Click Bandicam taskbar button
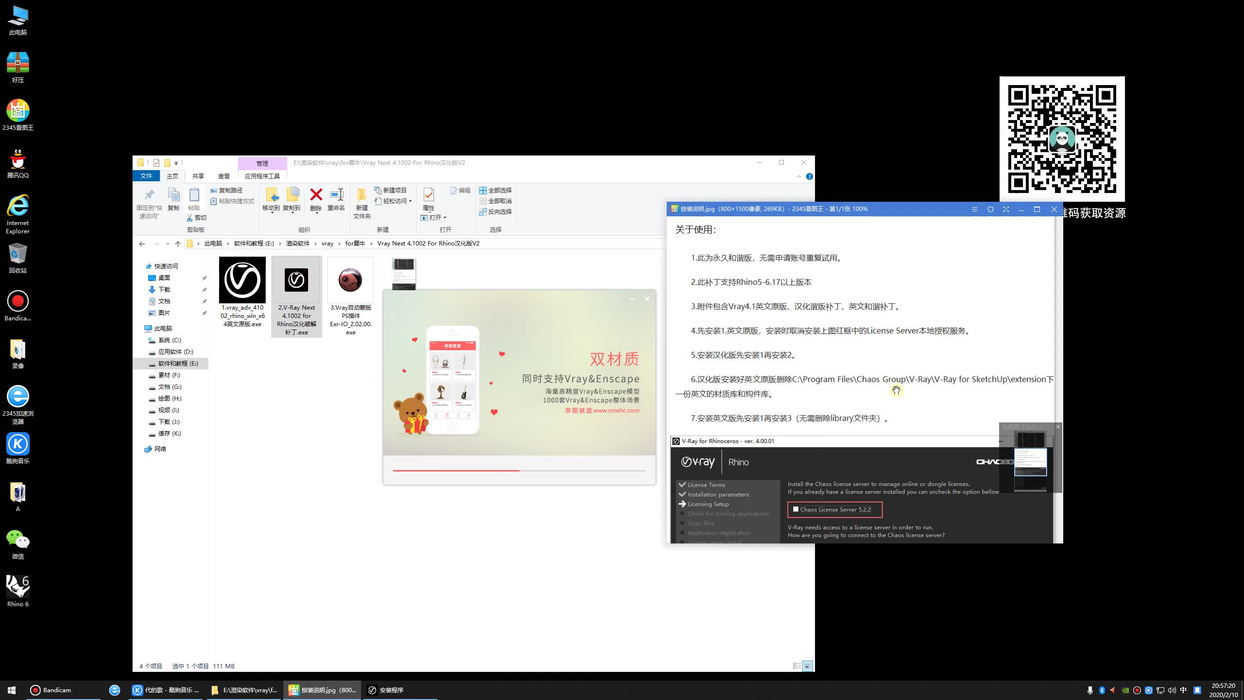 click(63, 690)
